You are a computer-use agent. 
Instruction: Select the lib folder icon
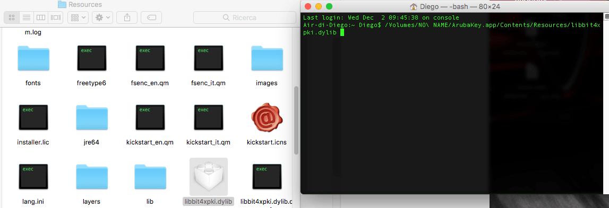[150, 177]
